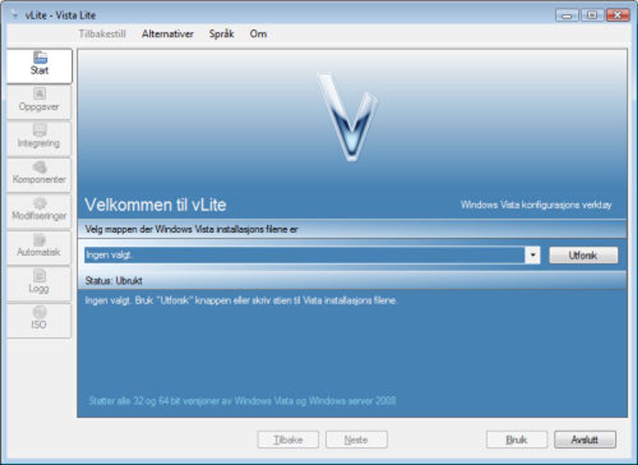Open the Integrering sidebar section
The width and height of the screenshot is (638, 465).
[x=39, y=139]
